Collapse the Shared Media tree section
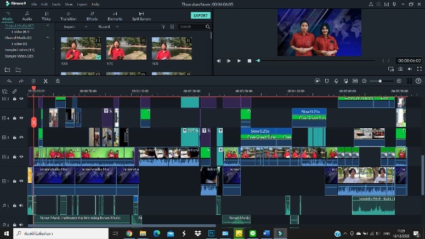 pyautogui.click(x=48, y=38)
